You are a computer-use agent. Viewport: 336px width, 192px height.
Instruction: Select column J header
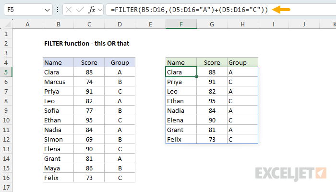pos(304,24)
